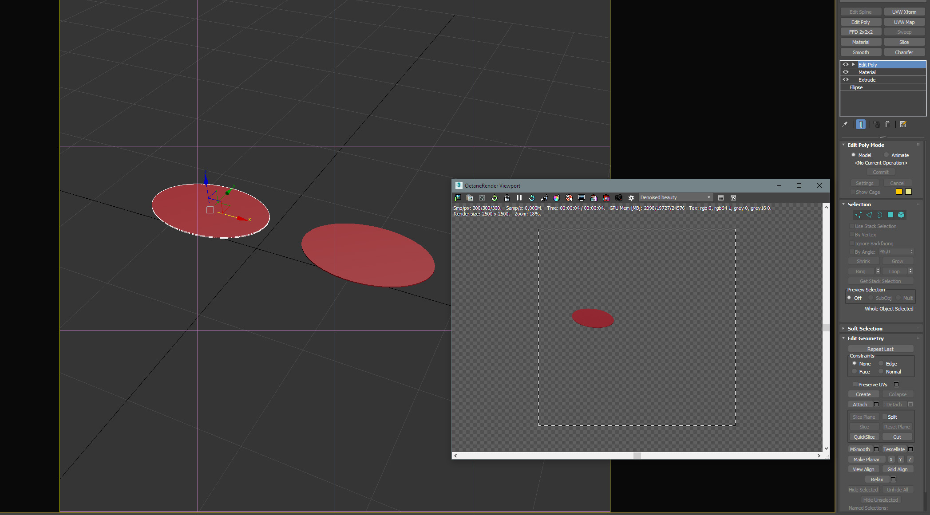Select Element sub-object selection mode
Screen dimensions: 930x515
coord(901,215)
